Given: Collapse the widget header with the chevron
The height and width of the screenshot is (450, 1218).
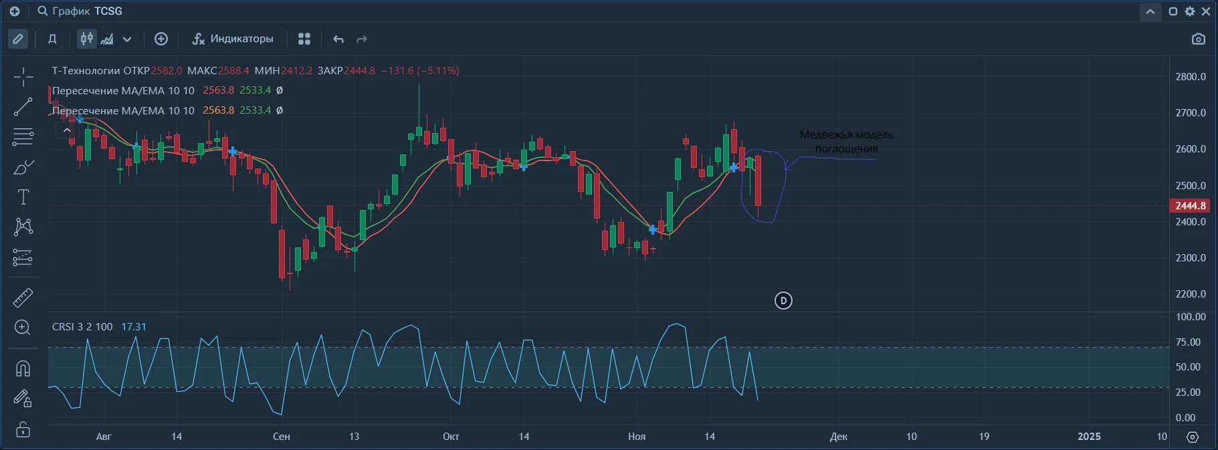Looking at the screenshot, I should (x=1150, y=11).
